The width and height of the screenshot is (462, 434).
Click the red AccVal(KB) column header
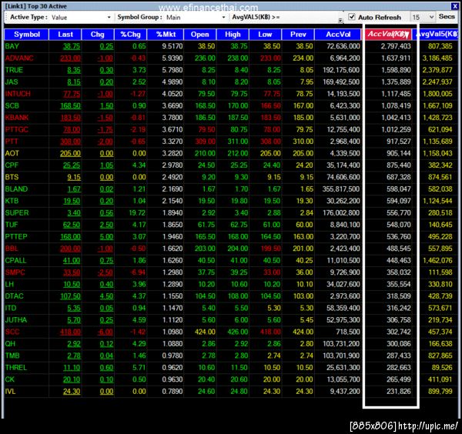(388, 34)
